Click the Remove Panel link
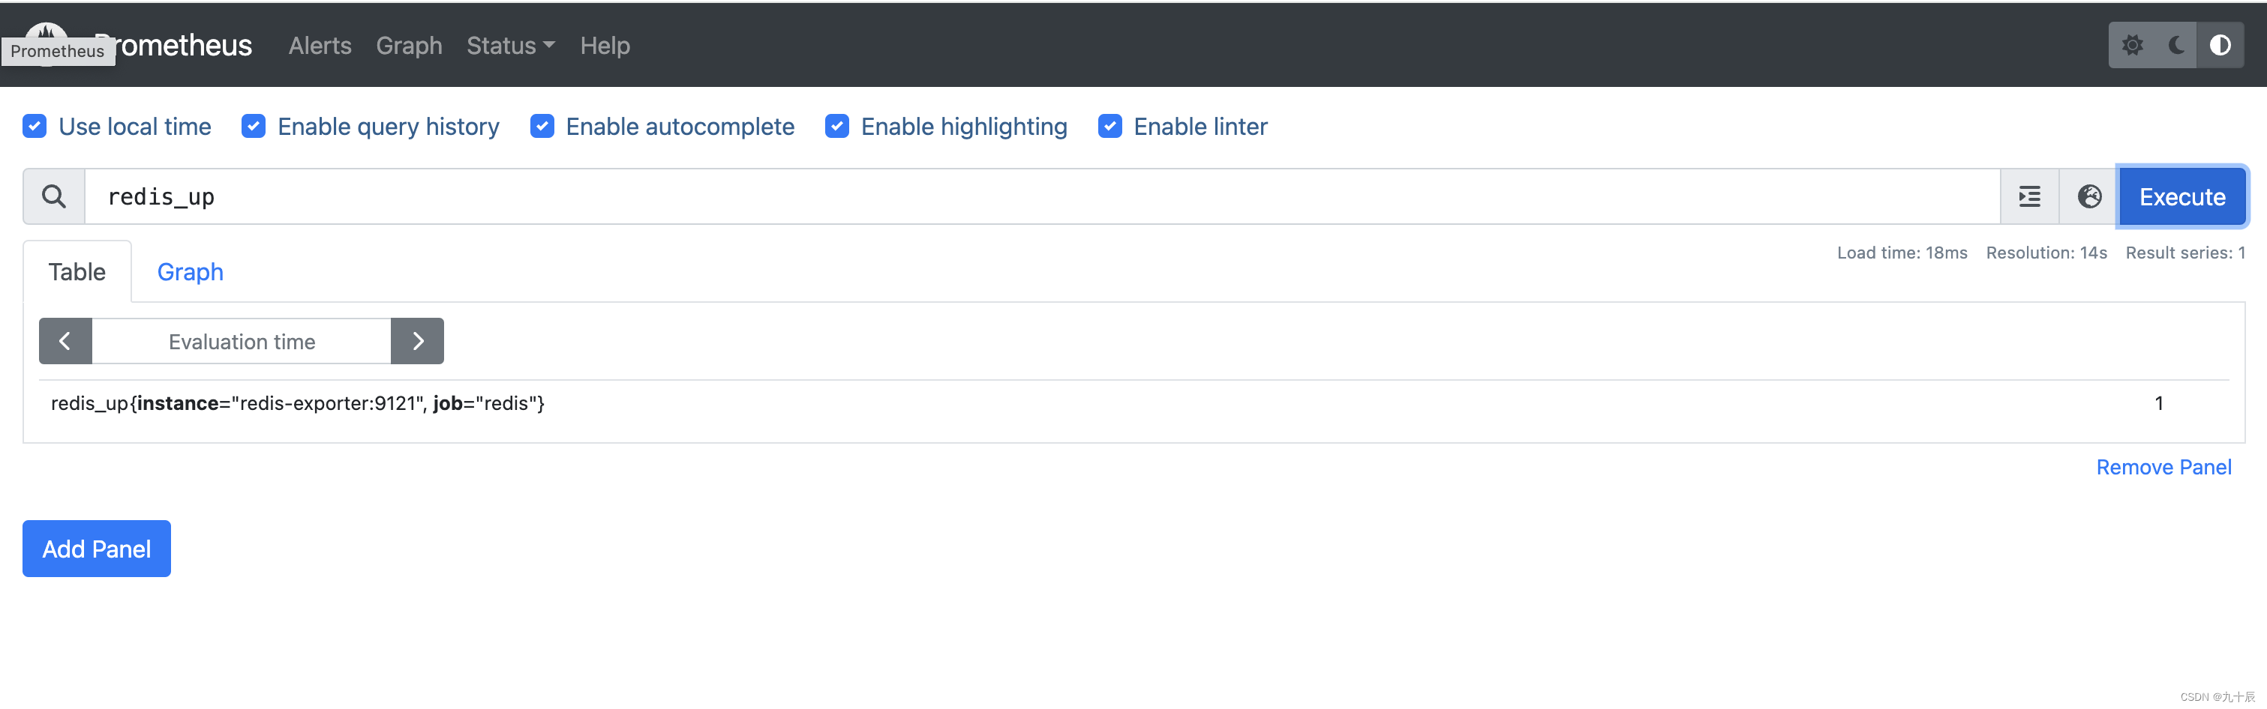Screen dimensions: 2267x709 pyautogui.click(x=2164, y=466)
